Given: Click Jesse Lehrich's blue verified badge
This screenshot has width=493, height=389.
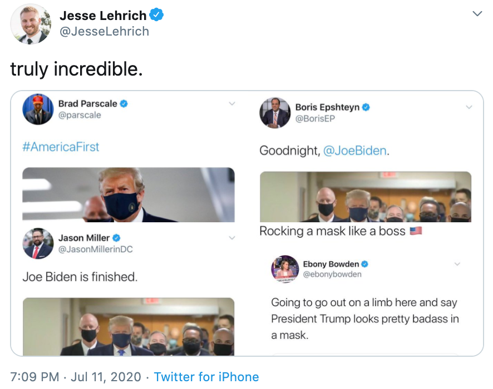Looking at the screenshot, I should (x=157, y=16).
